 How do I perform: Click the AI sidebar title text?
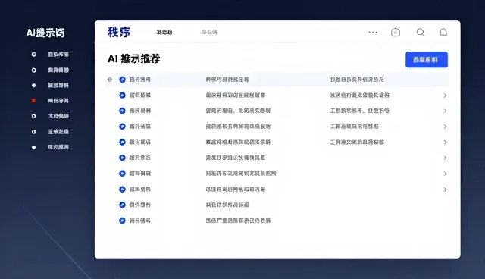45,33
